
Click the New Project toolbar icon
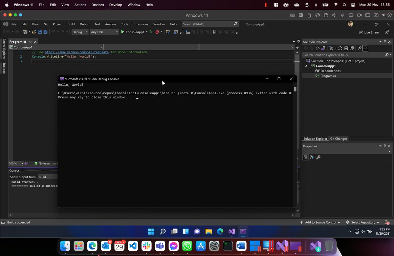25,32
